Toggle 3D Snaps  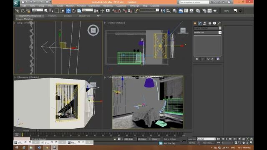[x=114, y=10]
